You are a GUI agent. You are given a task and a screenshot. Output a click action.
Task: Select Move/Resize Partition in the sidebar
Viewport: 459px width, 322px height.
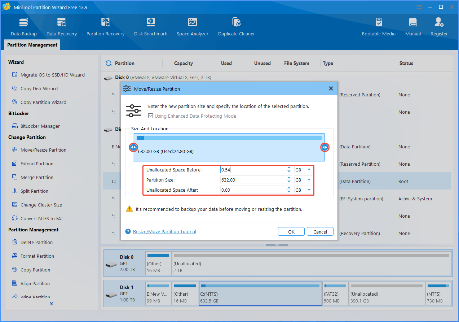click(39, 150)
